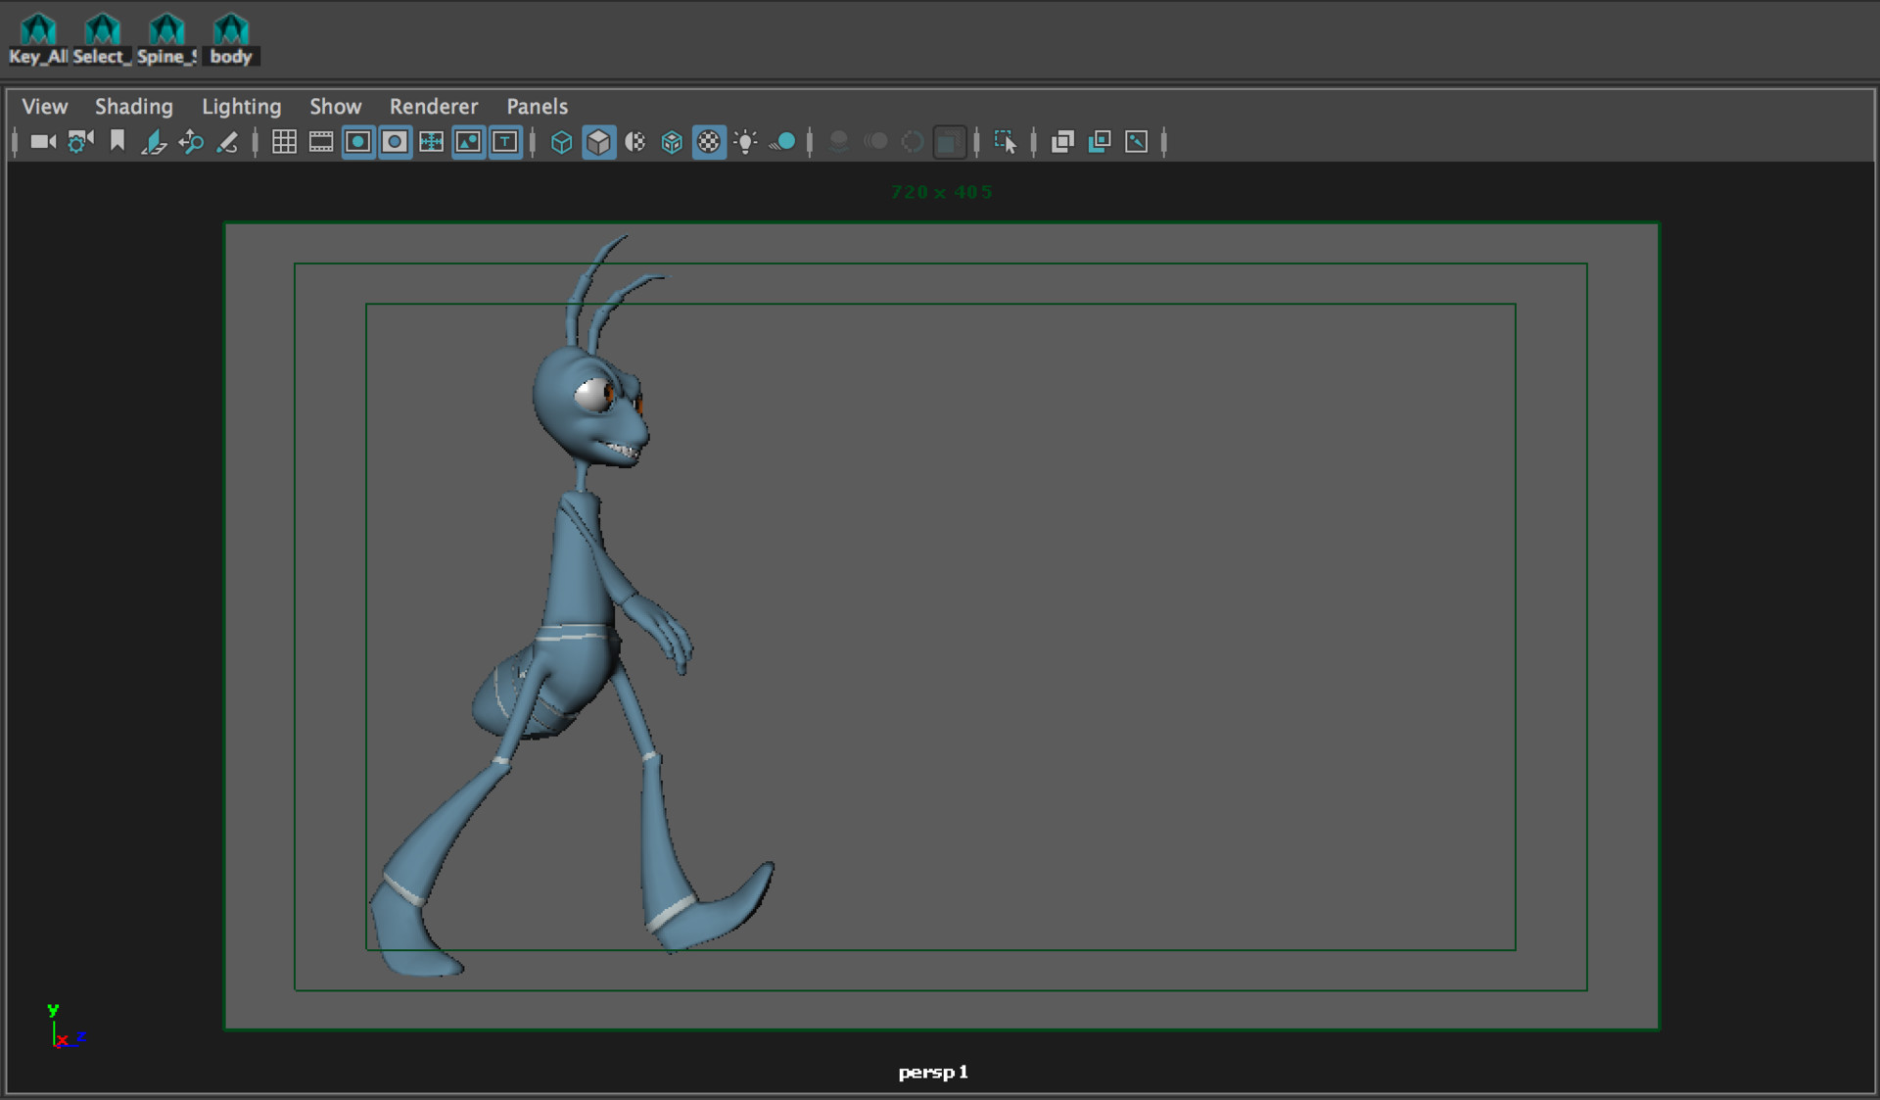Click the Image Plane icon
Screen dimensions: 1880x1100
[154, 142]
